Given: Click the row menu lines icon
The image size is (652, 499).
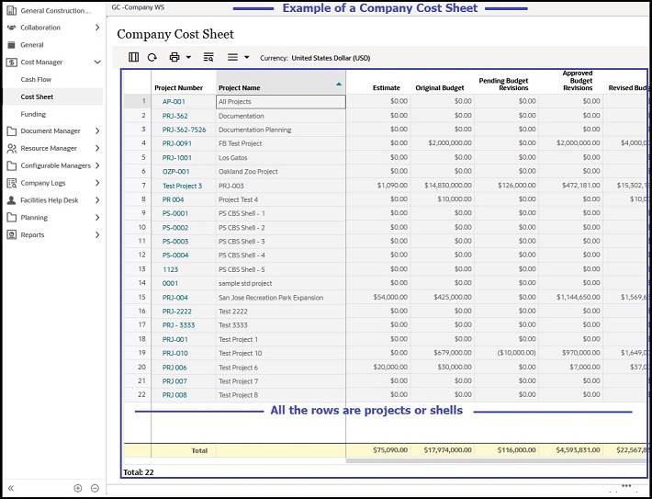Looking at the screenshot, I should 232,57.
